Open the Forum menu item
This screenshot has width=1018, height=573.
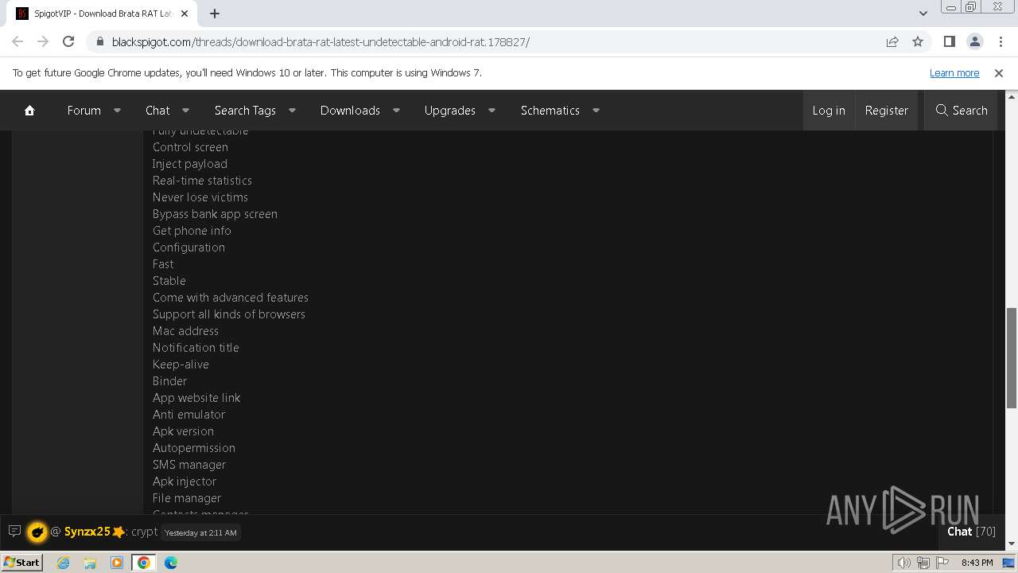pyautogui.click(x=84, y=111)
